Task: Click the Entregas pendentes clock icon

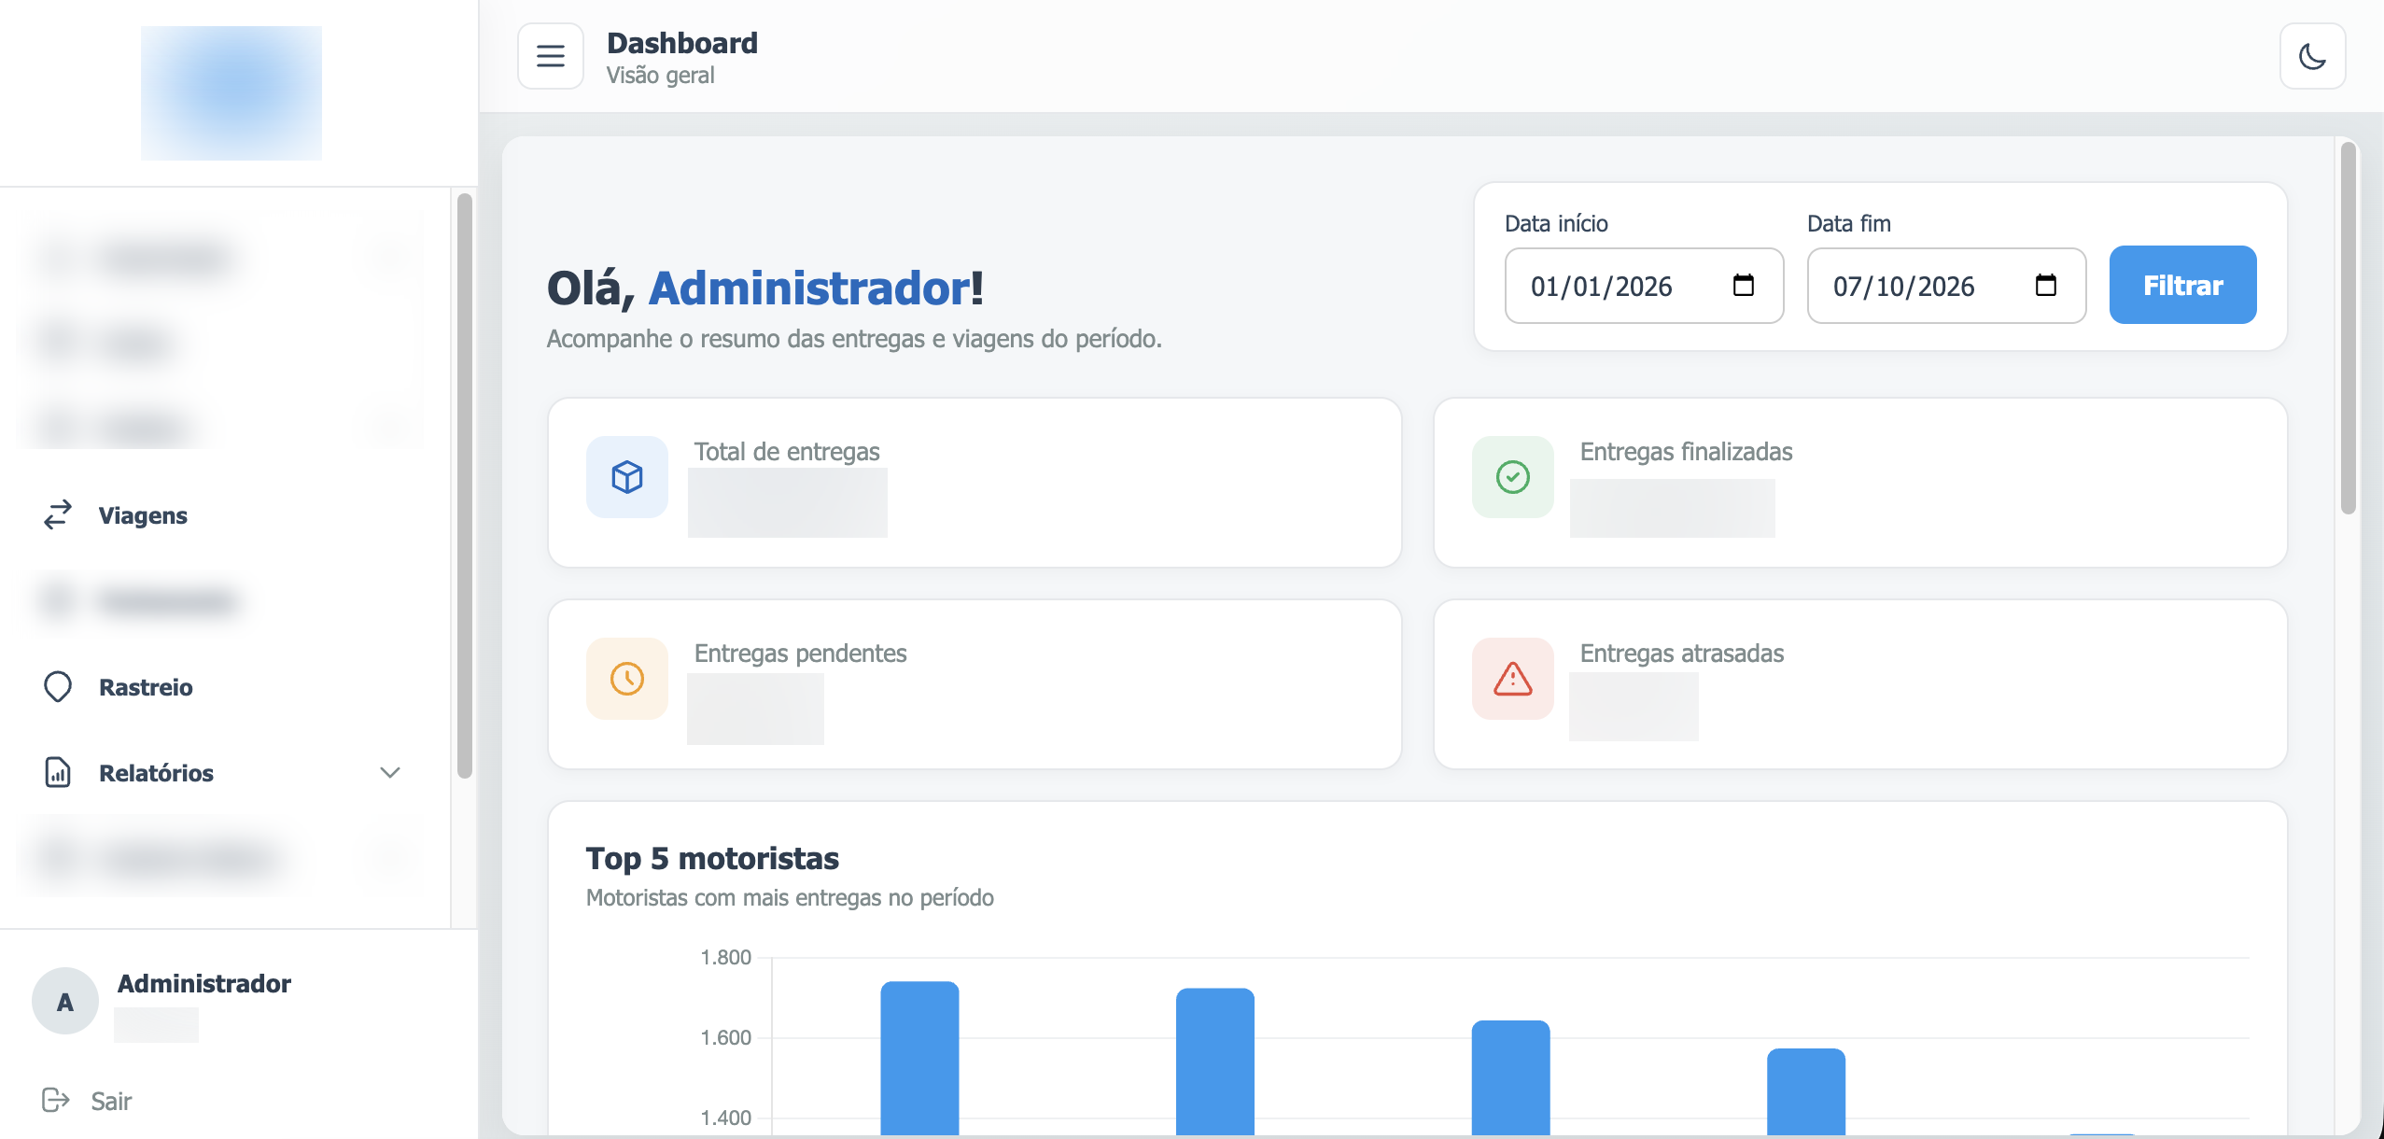Action: pos(627,679)
